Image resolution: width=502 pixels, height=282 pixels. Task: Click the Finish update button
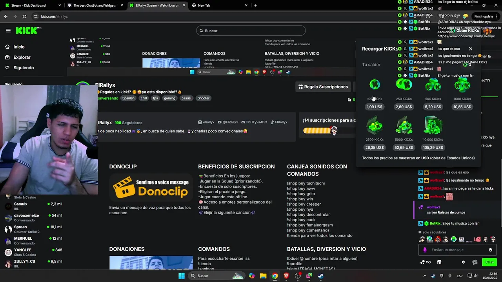[x=483, y=16]
